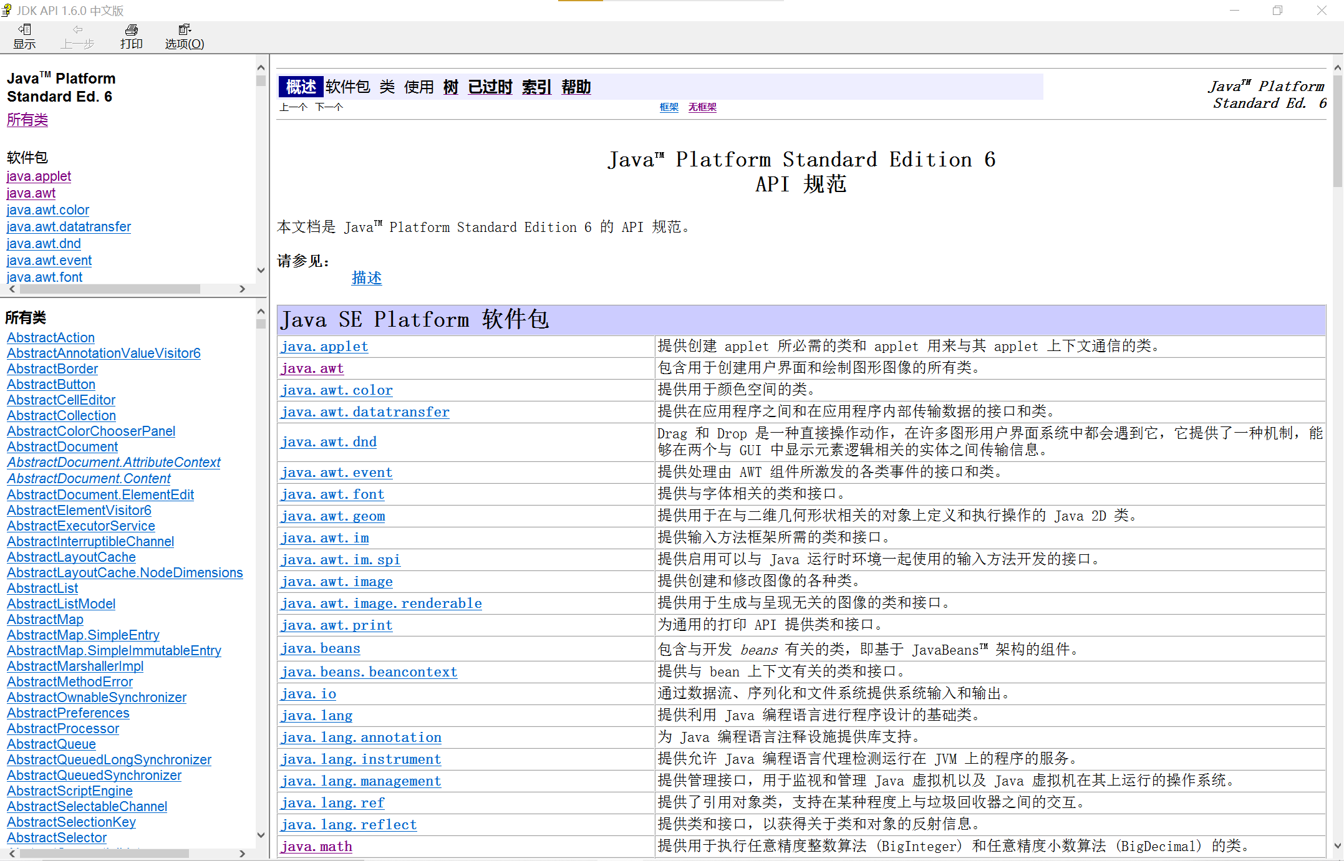Open java.awt.datatransfer in left package list
This screenshot has height=861, width=1344.
[x=69, y=227]
